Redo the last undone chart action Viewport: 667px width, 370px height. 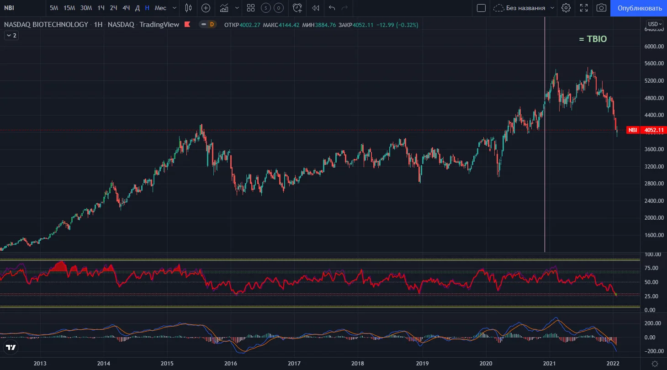[345, 8]
